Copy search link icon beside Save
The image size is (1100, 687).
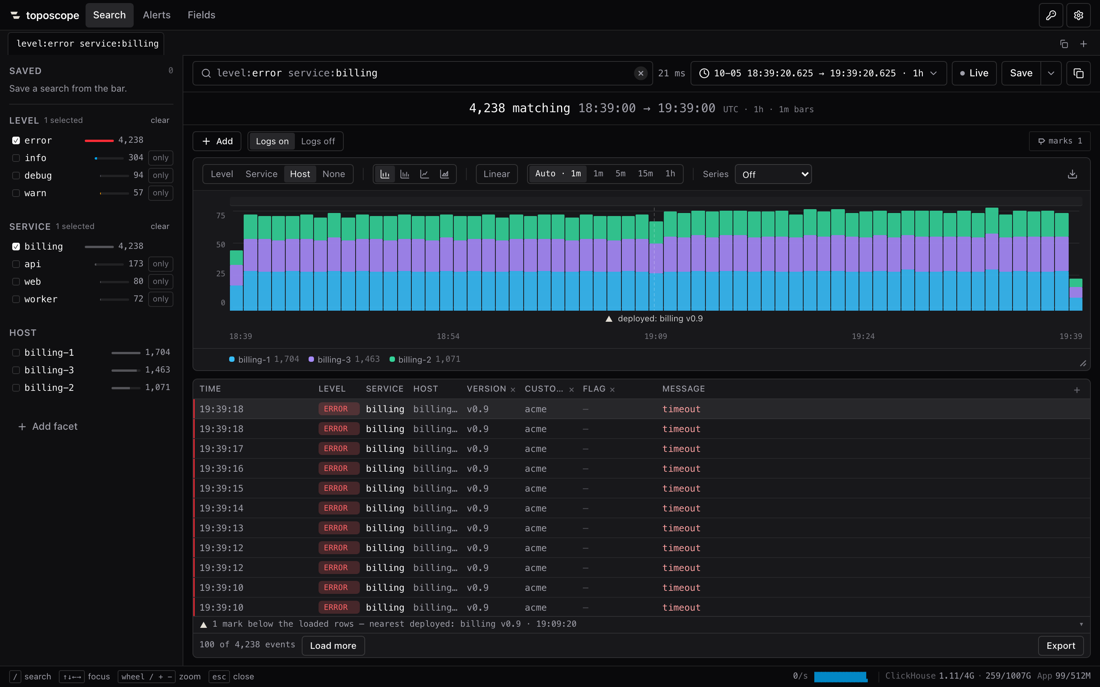[x=1078, y=73]
